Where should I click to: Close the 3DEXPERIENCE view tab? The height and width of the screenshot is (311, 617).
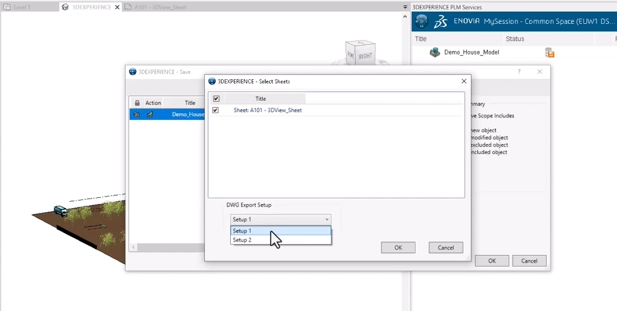[117, 7]
